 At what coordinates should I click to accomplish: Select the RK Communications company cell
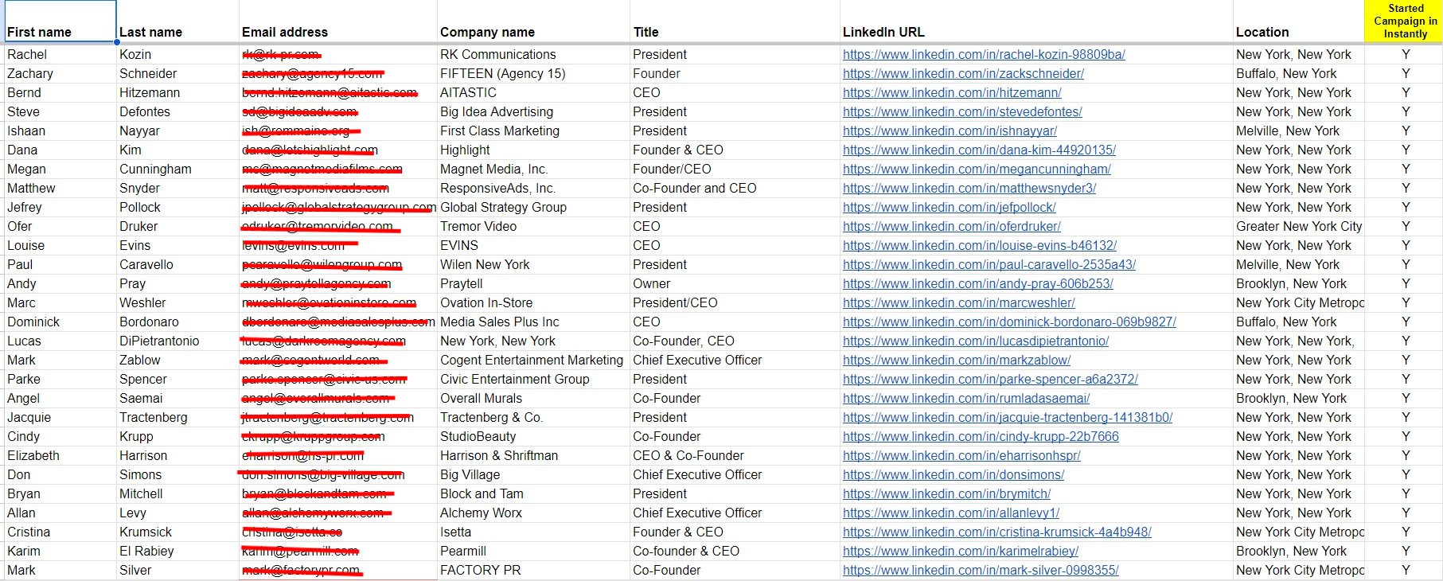pyautogui.click(x=498, y=55)
